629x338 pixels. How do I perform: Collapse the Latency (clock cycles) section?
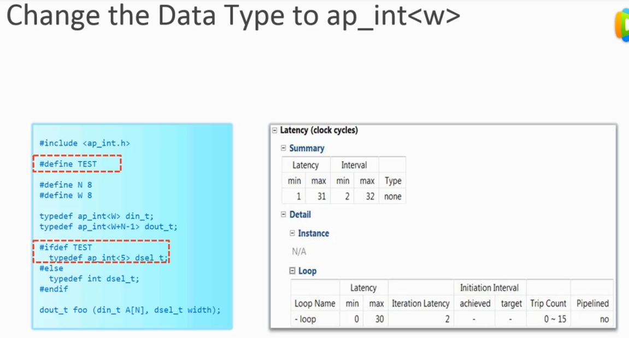click(274, 131)
